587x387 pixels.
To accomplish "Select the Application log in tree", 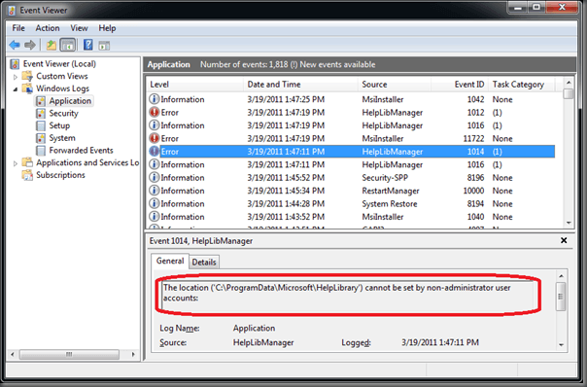I will [x=70, y=101].
